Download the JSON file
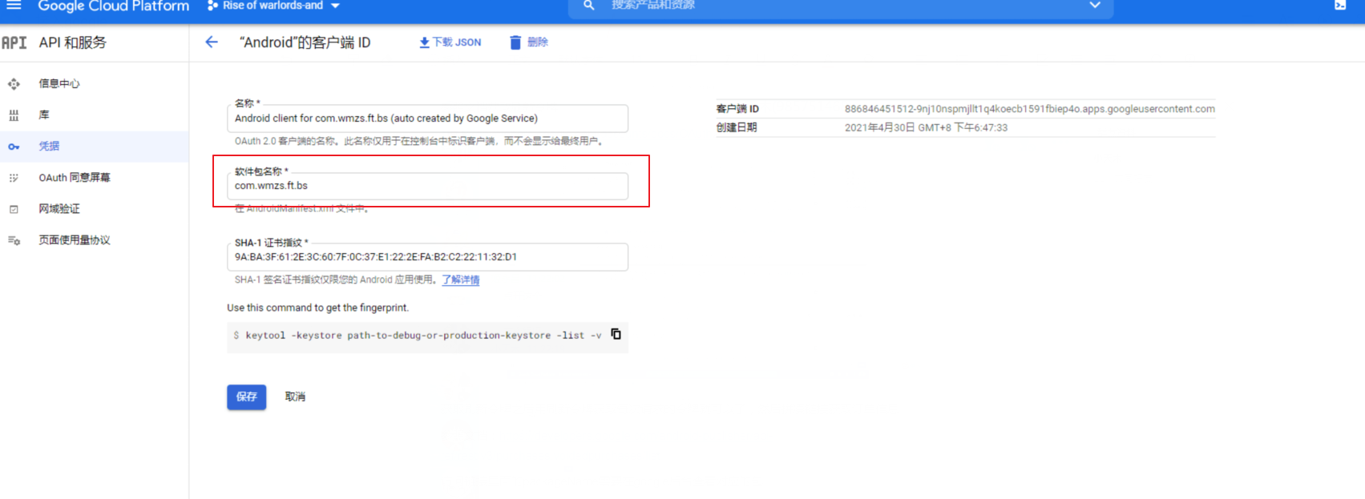This screenshot has height=499, width=1365. click(x=450, y=42)
